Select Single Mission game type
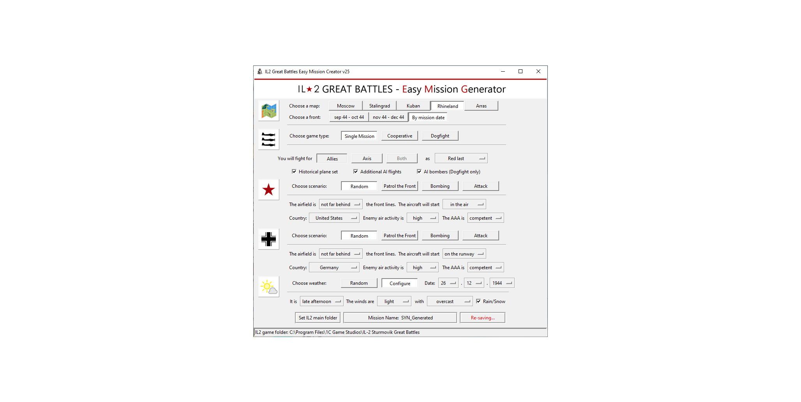 point(359,136)
